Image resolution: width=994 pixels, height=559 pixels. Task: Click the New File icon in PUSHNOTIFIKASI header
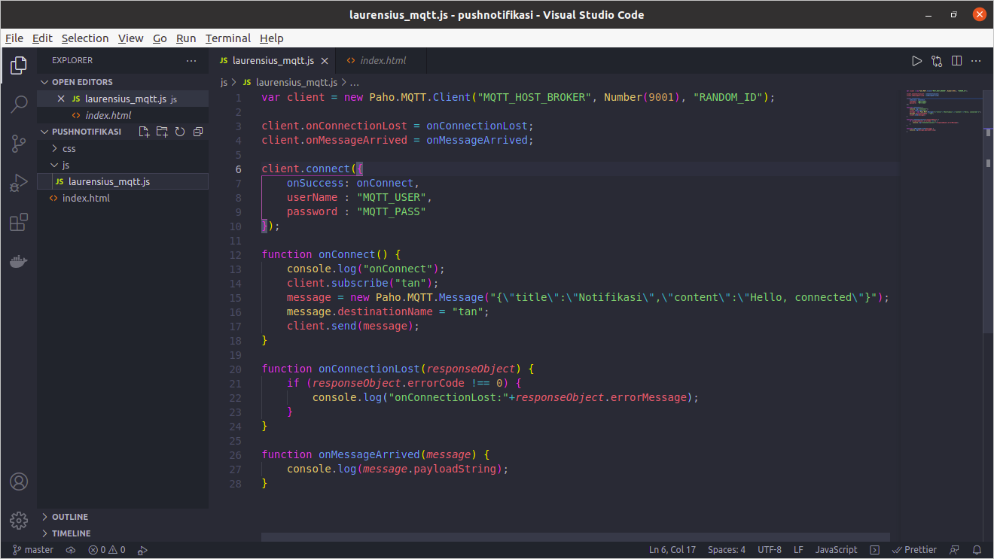click(x=145, y=132)
